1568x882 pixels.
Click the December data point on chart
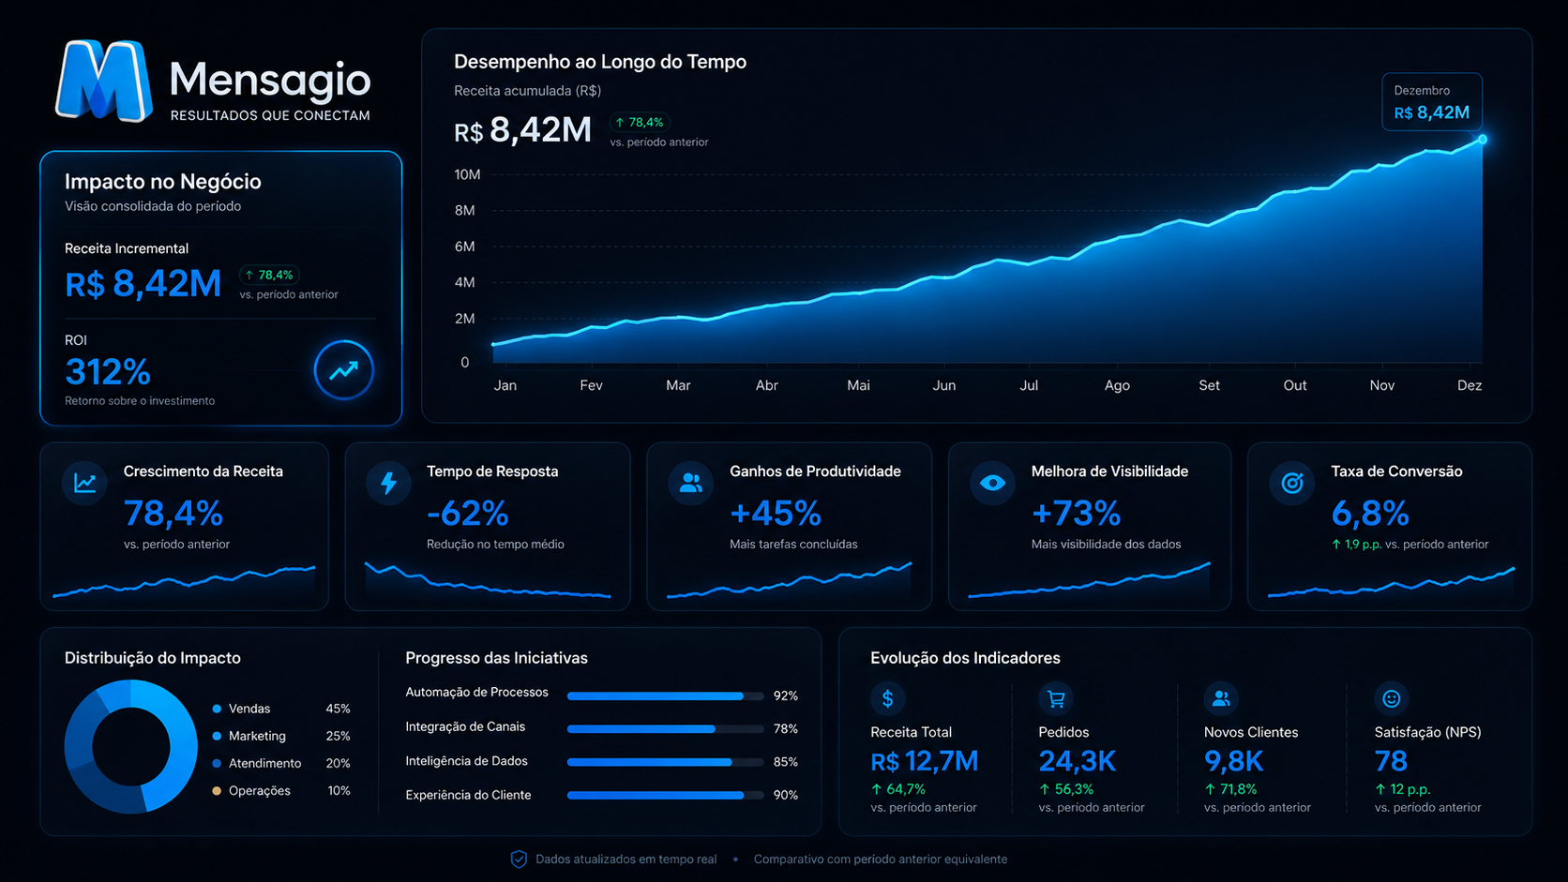pyautogui.click(x=1483, y=140)
